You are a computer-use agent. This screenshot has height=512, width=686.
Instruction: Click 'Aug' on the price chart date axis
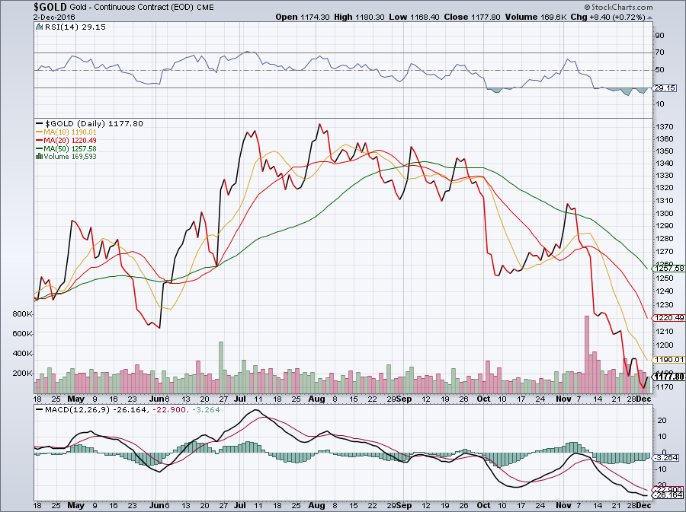tap(316, 399)
